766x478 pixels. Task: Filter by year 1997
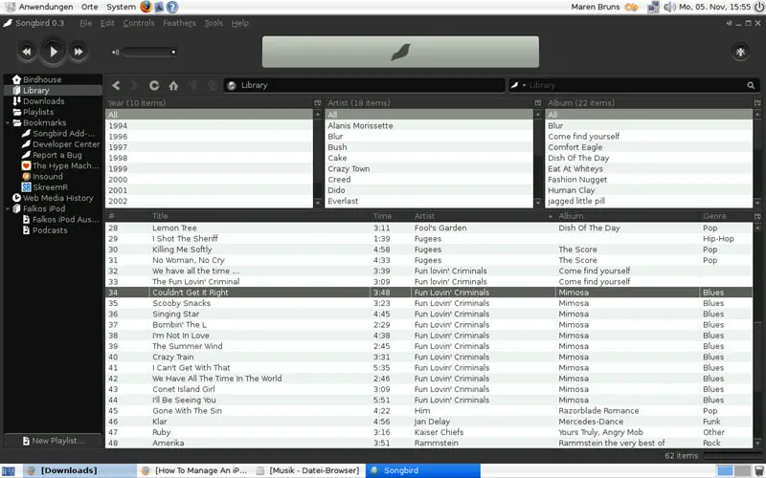click(209, 147)
